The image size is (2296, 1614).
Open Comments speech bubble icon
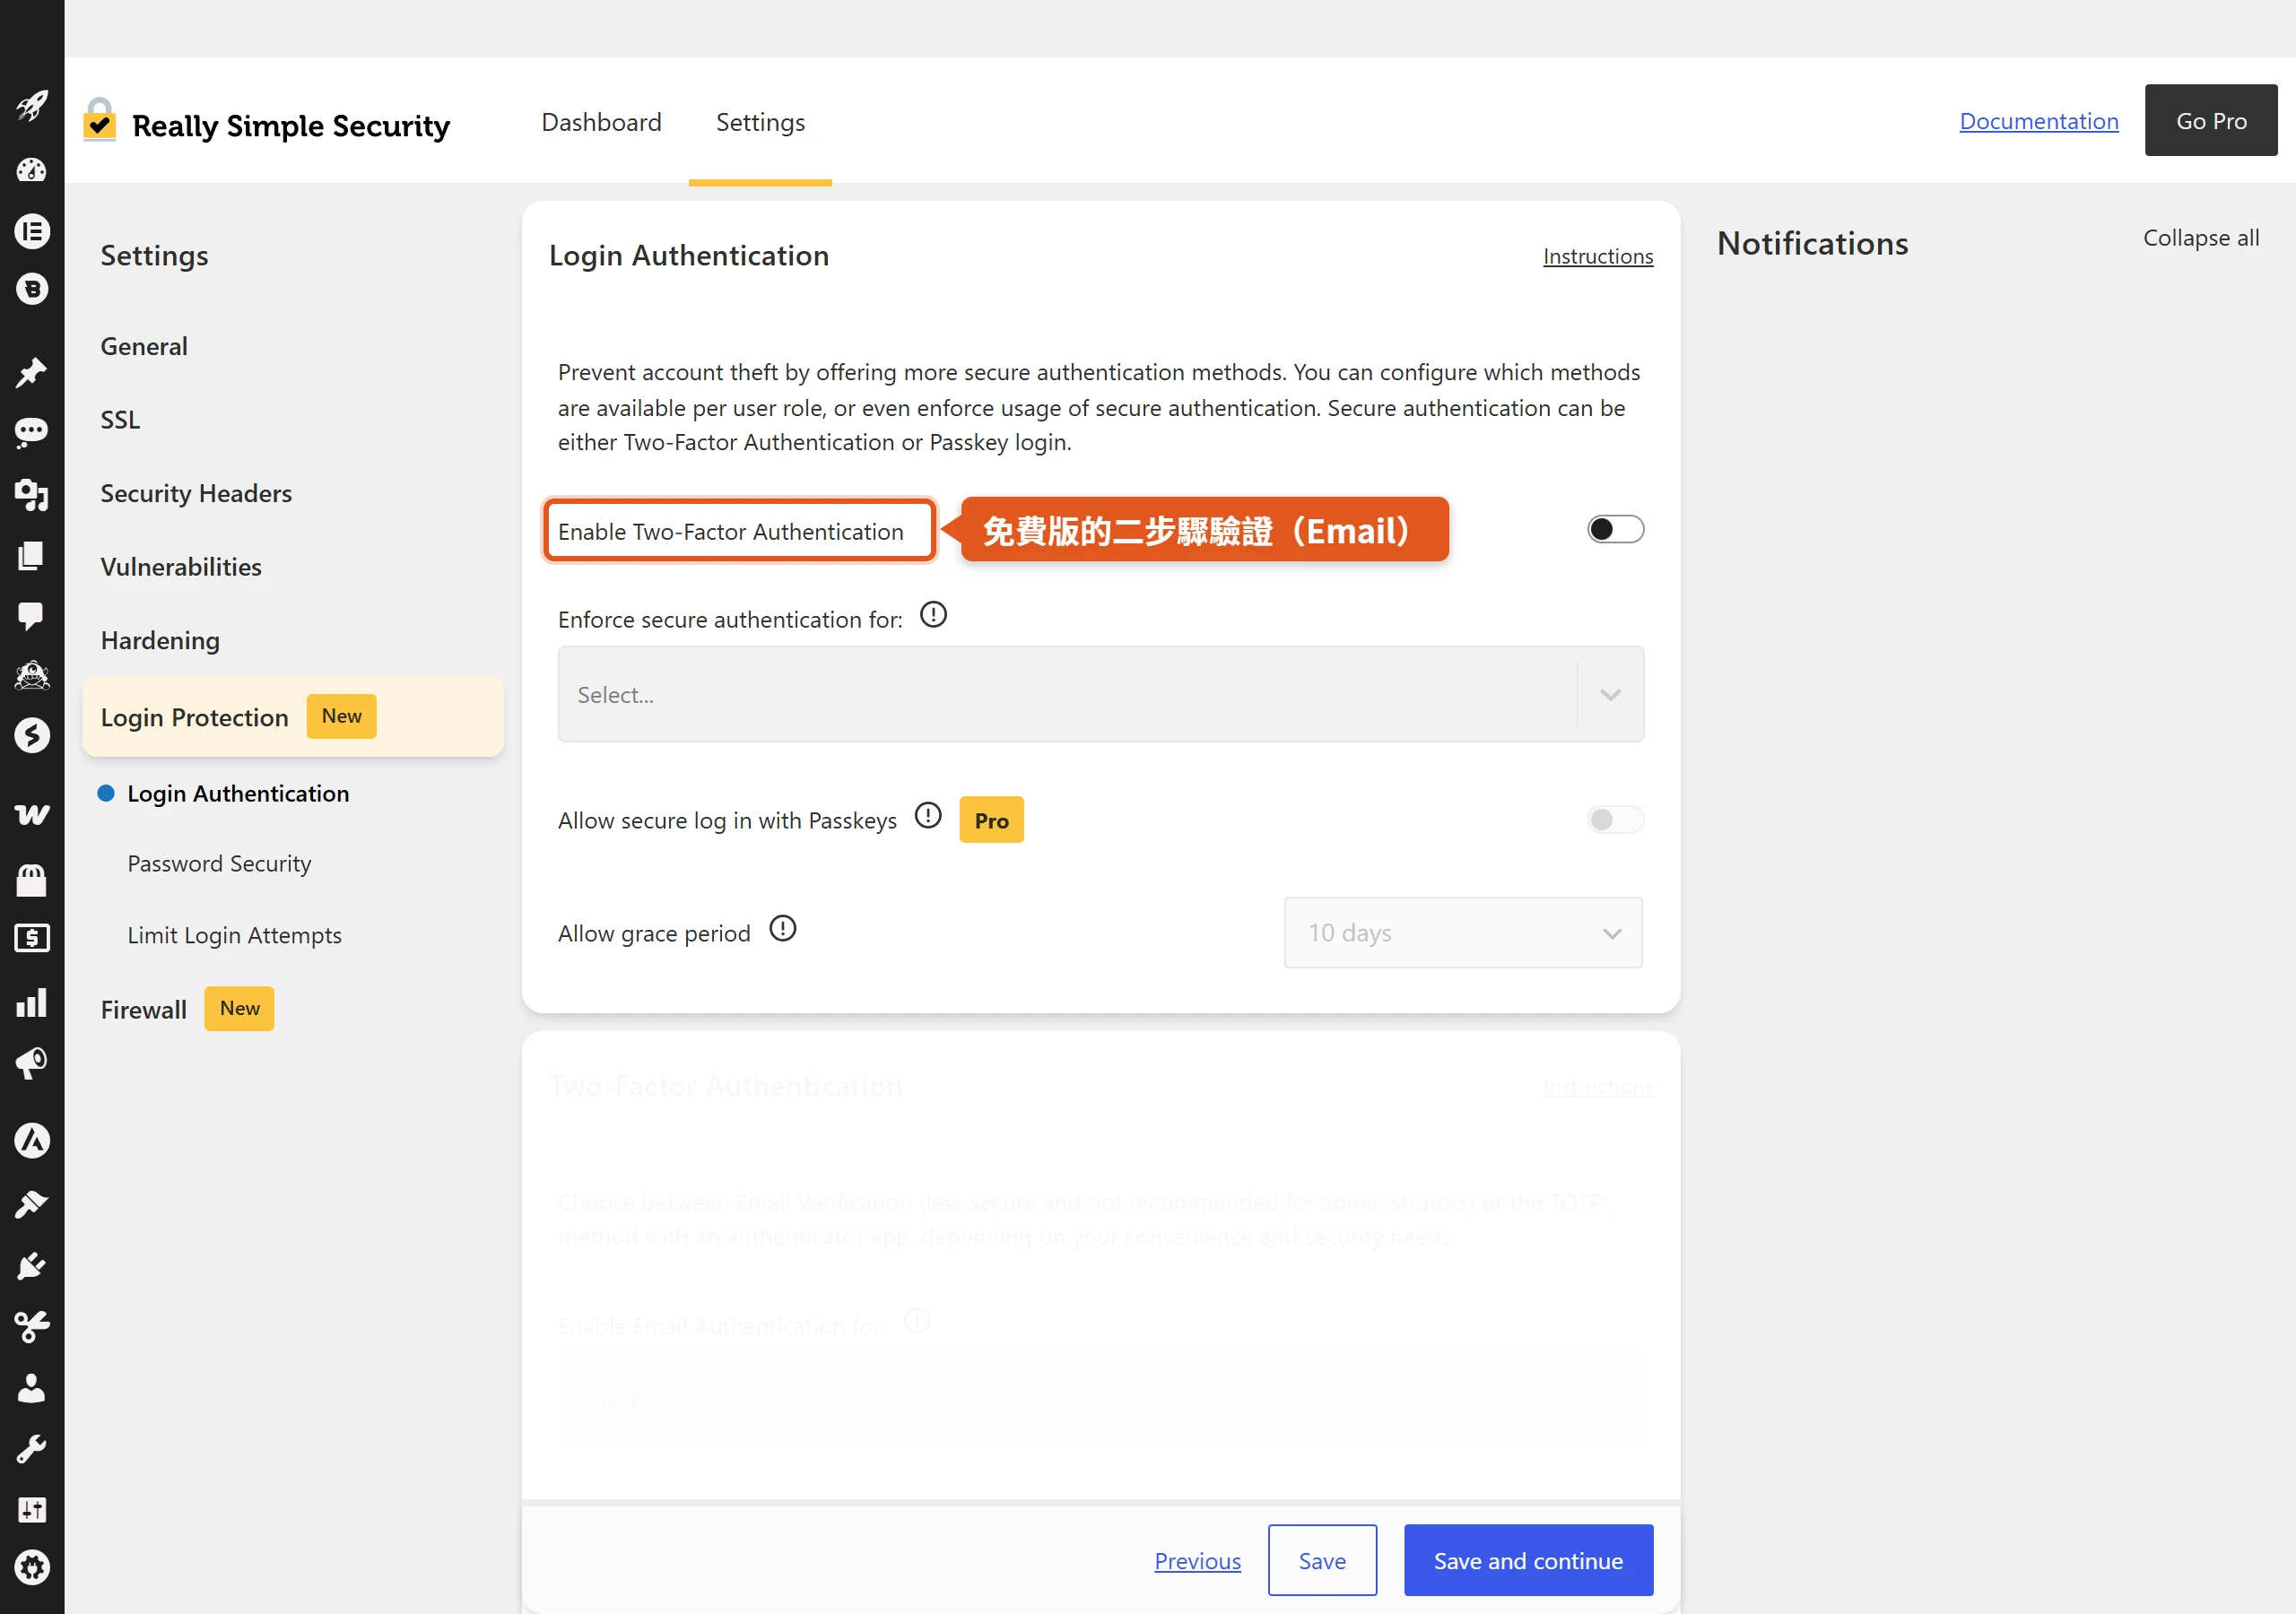(32, 616)
